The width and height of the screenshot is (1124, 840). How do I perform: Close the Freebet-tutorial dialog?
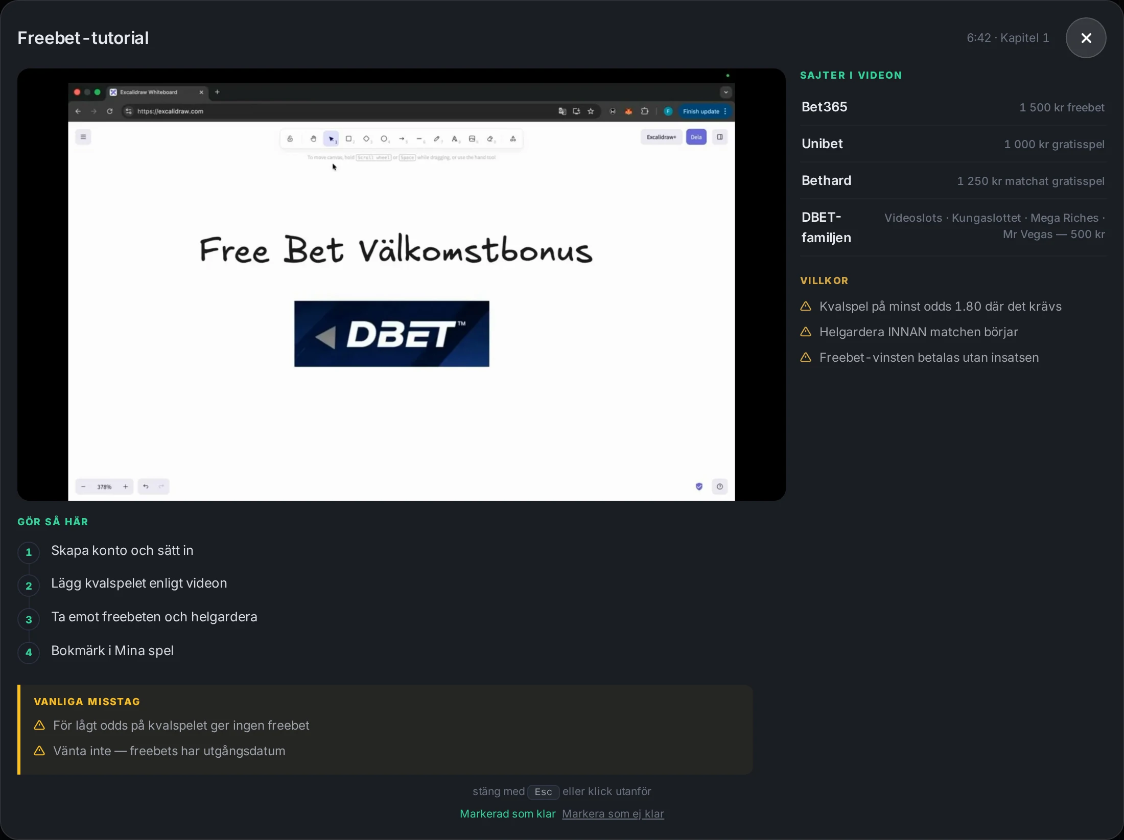tap(1086, 38)
